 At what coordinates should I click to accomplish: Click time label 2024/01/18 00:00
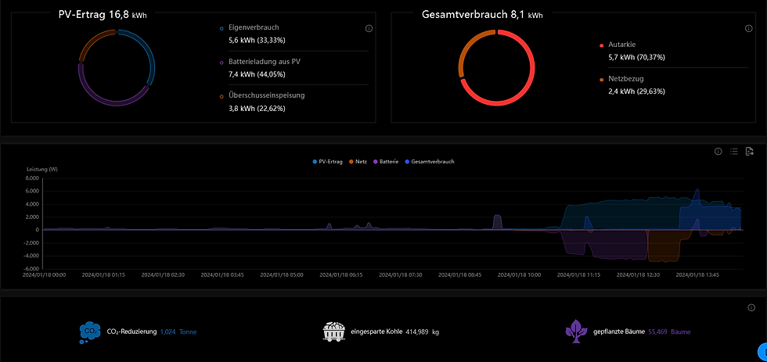44,275
